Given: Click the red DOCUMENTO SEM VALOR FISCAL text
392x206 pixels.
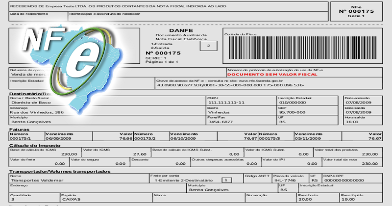Looking at the screenshot, I should (x=272, y=75).
